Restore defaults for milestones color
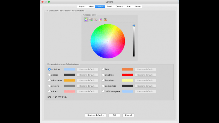This screenshot has height=123, width=219. (x=87, y=80)
